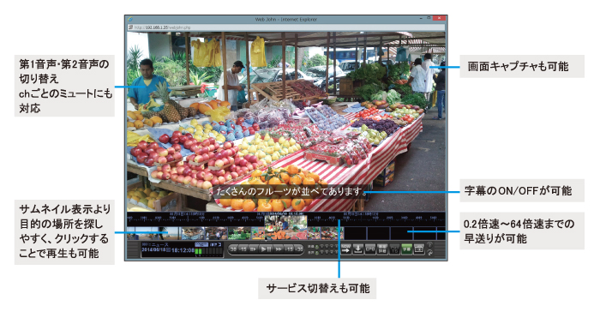Viewport: 600px width, 312px height.
Task: Click the fast forward button
Action: pos(279,249)
